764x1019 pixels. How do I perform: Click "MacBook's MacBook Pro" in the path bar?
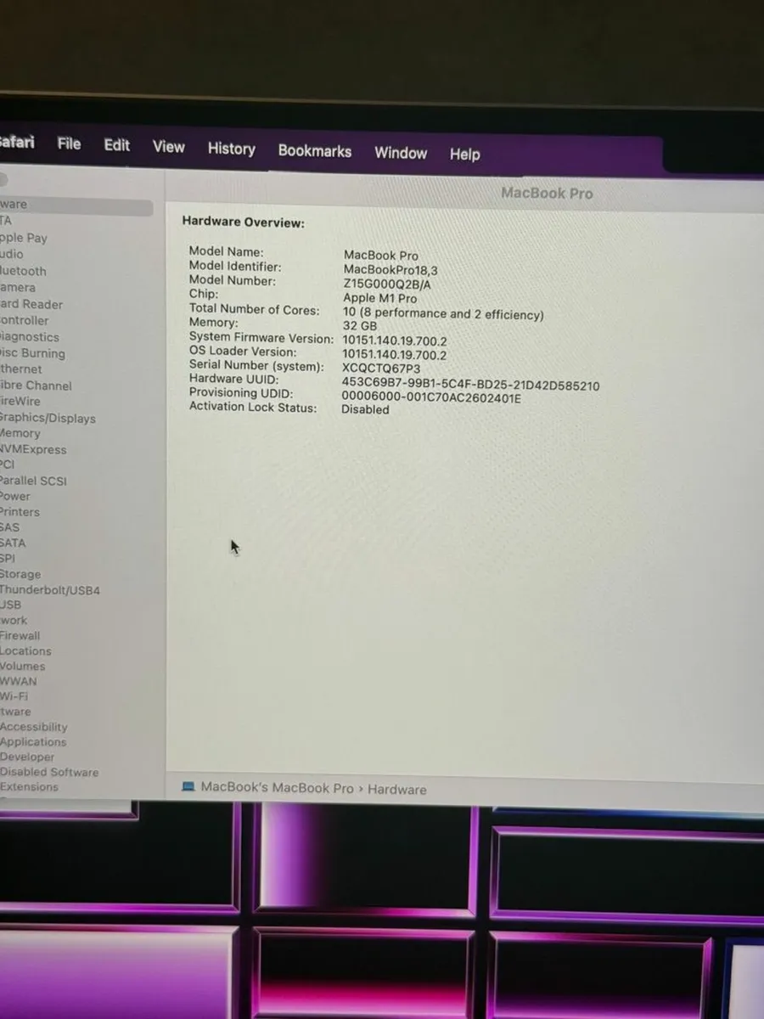[277, 787]
